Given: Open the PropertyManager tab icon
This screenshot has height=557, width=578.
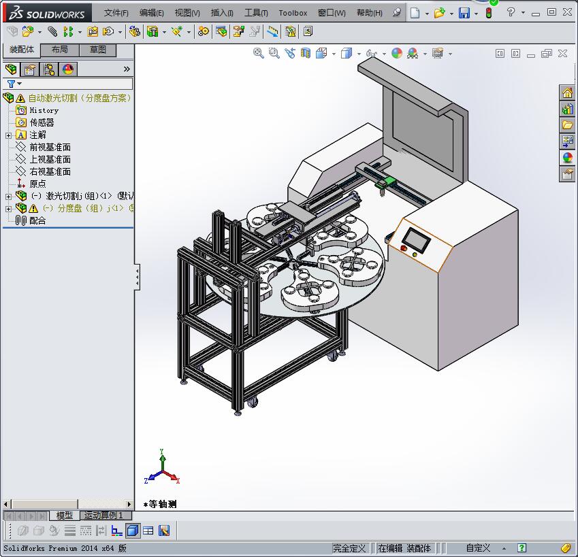Looking at the screenshot, I should 30,69.
